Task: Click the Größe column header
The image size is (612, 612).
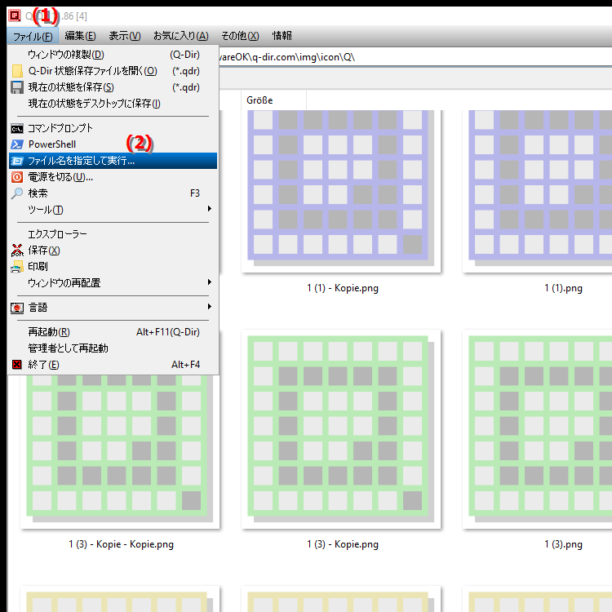Action: coord(273,100)
